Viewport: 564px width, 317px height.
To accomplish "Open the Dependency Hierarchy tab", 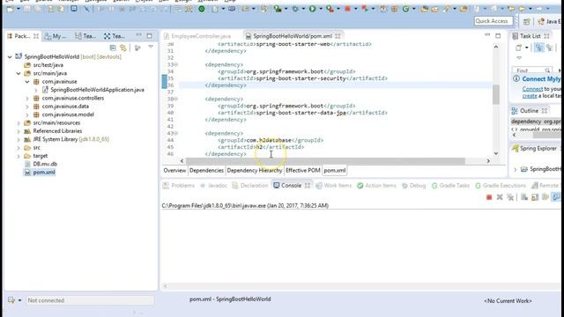I will click(x=255, y=170).
